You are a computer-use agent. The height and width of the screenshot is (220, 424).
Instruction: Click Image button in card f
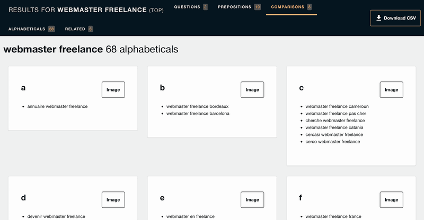point(391,200)
